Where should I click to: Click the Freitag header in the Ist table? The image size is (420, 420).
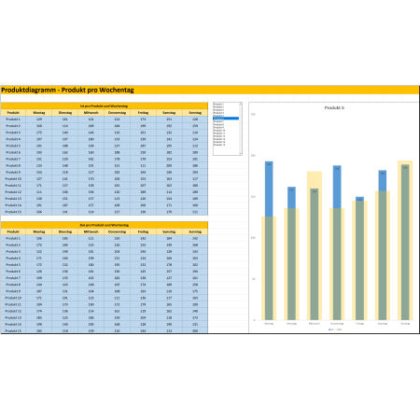point(143,113)
